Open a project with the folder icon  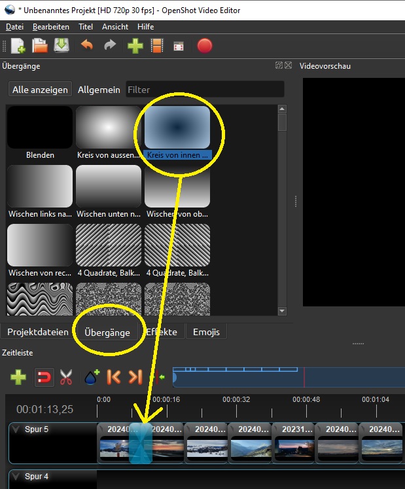(x=40, y=46)
